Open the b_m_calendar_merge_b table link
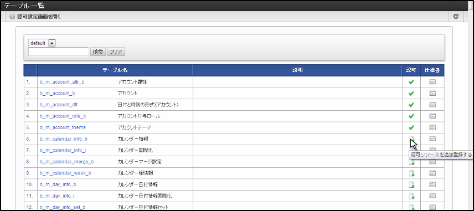The width and height of the screenshot is (474, 211). [67, 162]
